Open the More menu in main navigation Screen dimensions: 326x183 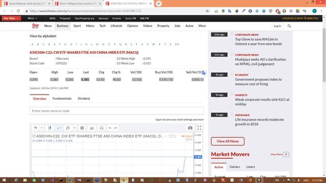click(202, 26)
